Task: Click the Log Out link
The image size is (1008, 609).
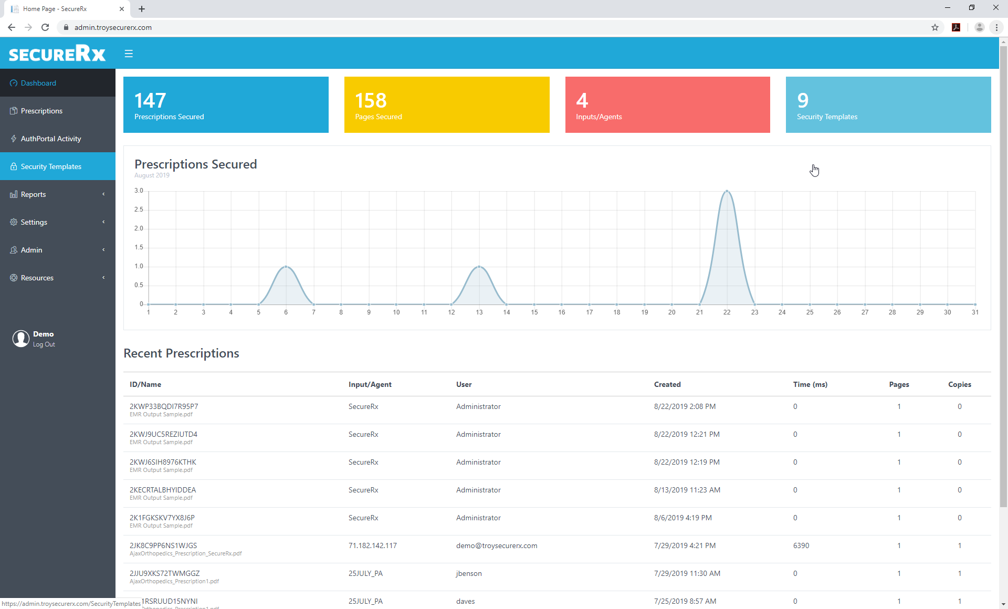Action: pyautogui.click(x=44, y=344)
